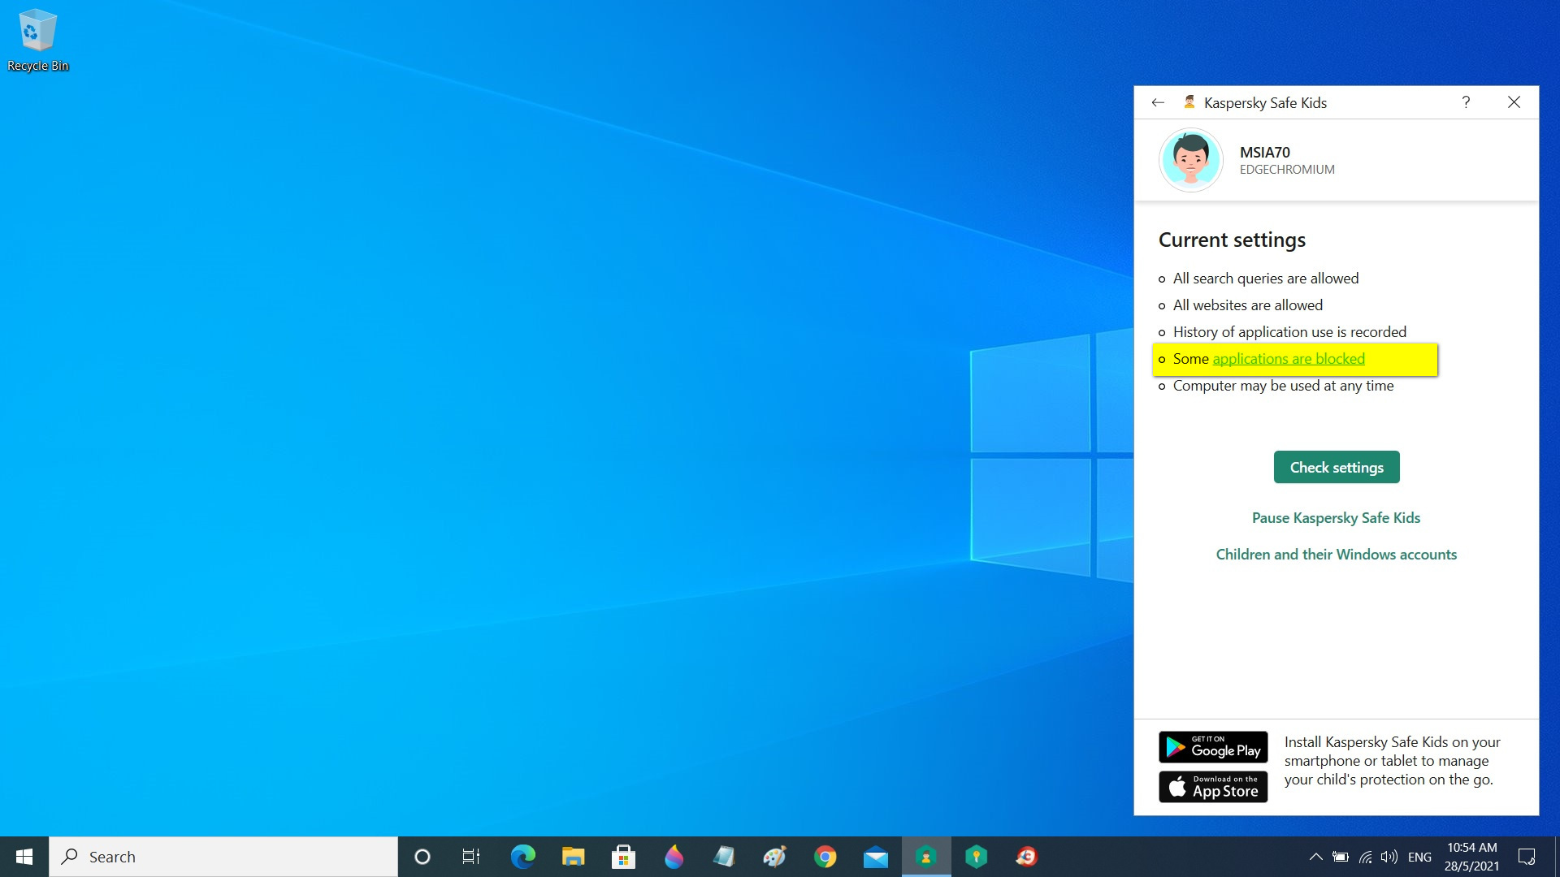Open the applications are blocked link
Viewport: 1560px width, 877px height.
(x=1288, y=359)
